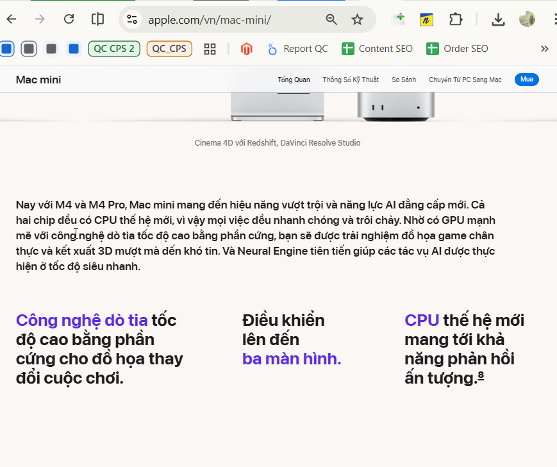Open the Order SEO bookmark

point(458,49)
